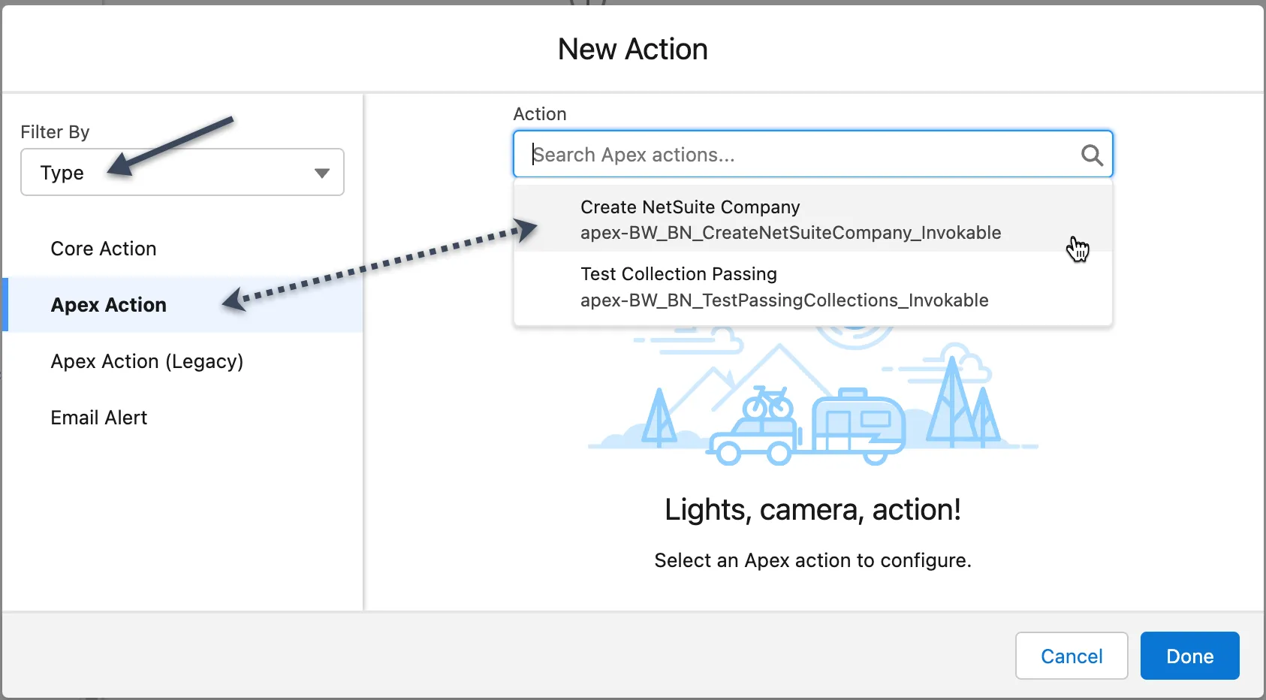The height and width of the screenshot is (700, 1266).
Task: Focus the Search Apex actions field
Action: (x=812, y=155)
